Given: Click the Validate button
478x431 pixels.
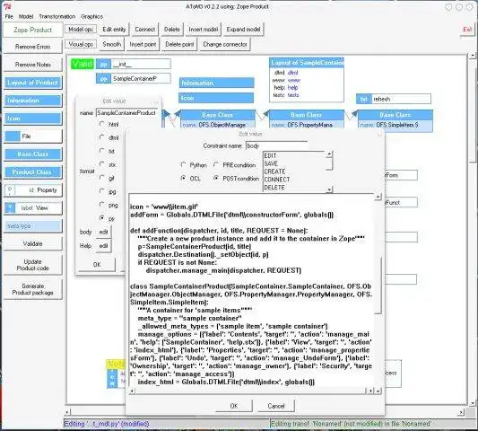Looking at the screenshot, I should click(x=32, y=243).
